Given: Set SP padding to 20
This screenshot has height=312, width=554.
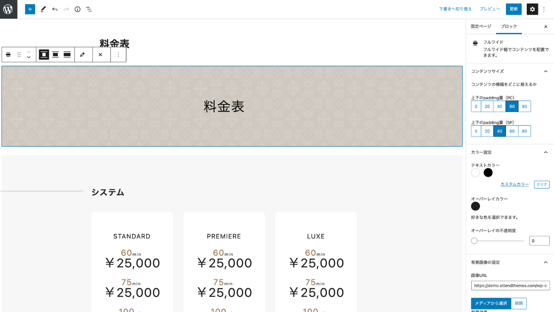Looking at the screenshot, I should point(487,131).
